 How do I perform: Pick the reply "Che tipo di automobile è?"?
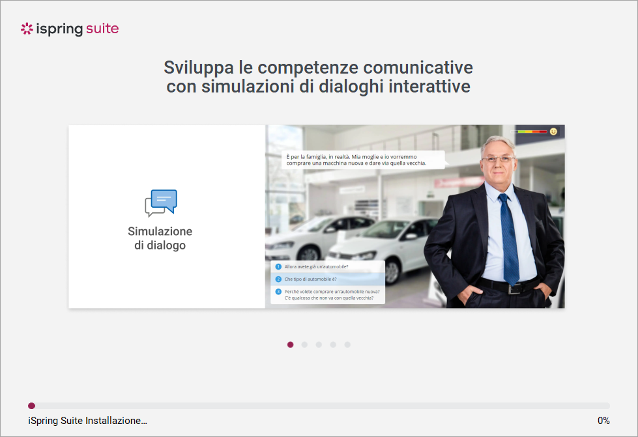[x=310, y=279]
